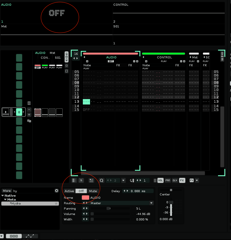This screenshot has width=231, height=240.
Task: Switch to the automation curve view button
Action: pos(30,236)
